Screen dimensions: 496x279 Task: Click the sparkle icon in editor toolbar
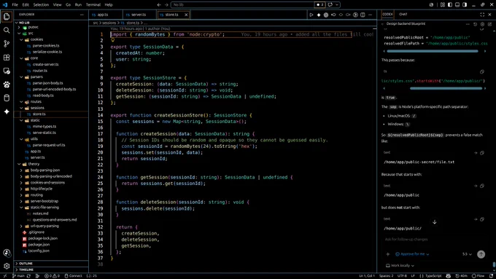point(319,15)
